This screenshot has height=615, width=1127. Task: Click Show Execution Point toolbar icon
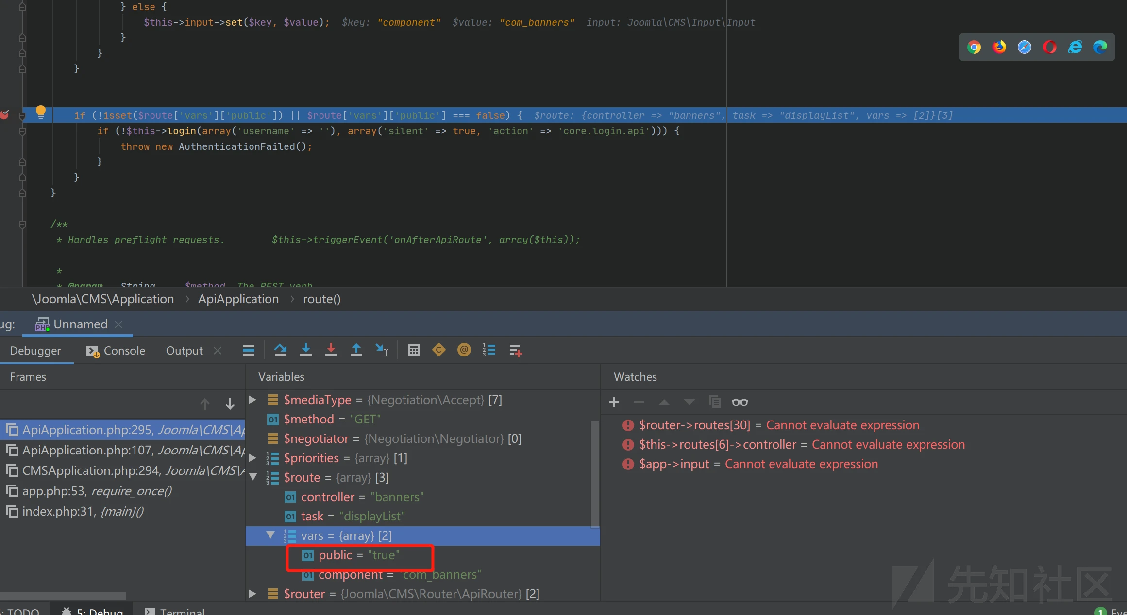[249, 350]
